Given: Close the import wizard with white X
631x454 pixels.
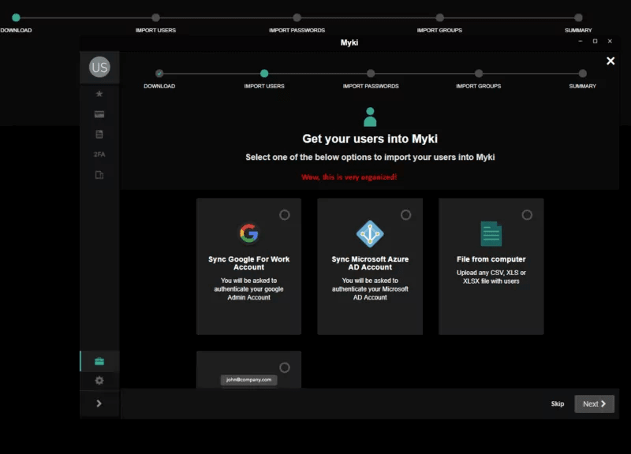Looking at the screenshot, I should (x=610, y=61).
